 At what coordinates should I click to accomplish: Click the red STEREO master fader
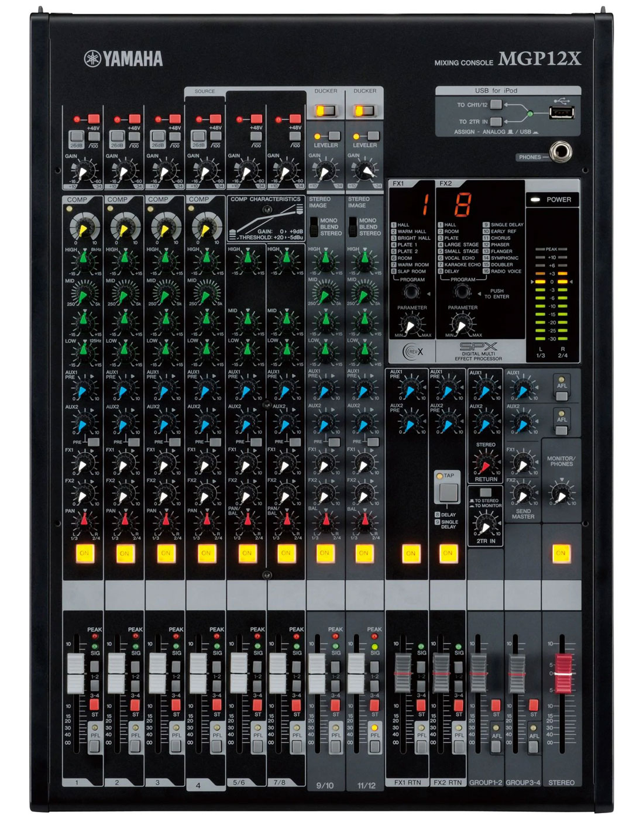click(563, 673)
